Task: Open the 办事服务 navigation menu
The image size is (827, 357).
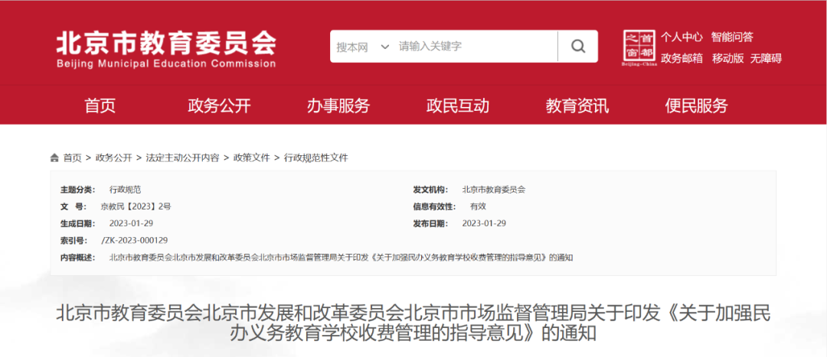Action: point(338,105)
